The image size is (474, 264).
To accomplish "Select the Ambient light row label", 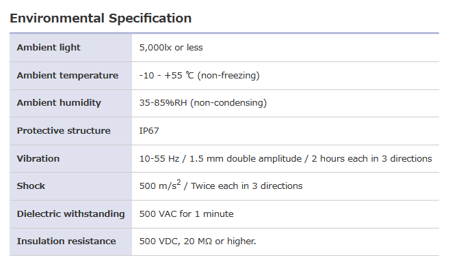I will [49, 48].
